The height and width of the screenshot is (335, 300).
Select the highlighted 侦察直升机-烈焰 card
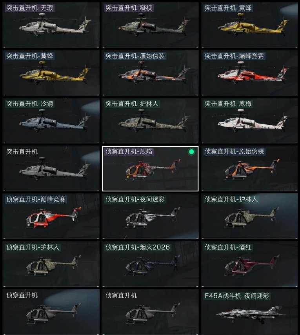150,168
